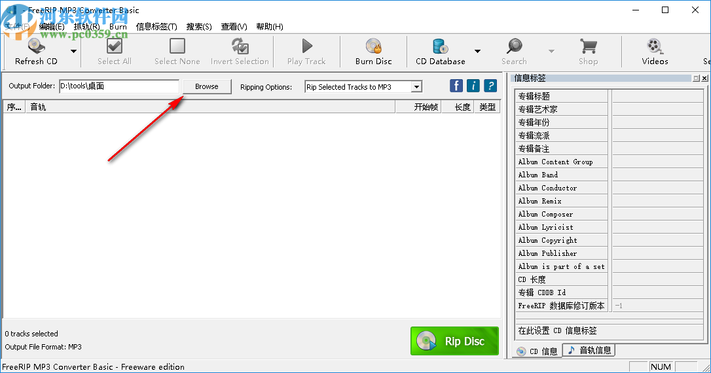
Task: Click the Select All toolbar icon
Action: click(115, 46)
